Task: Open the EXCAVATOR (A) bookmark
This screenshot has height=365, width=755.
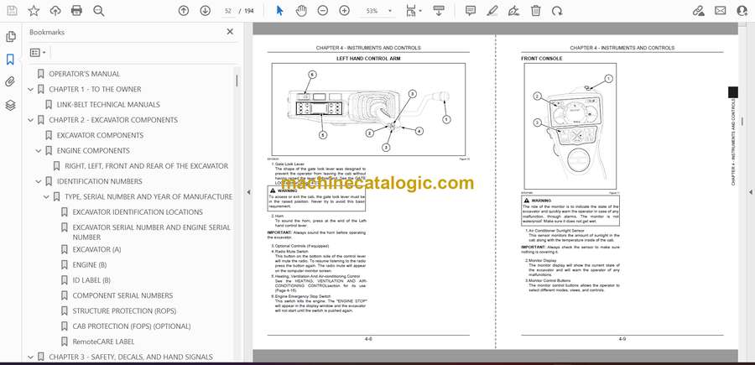Action: point(96,250)
